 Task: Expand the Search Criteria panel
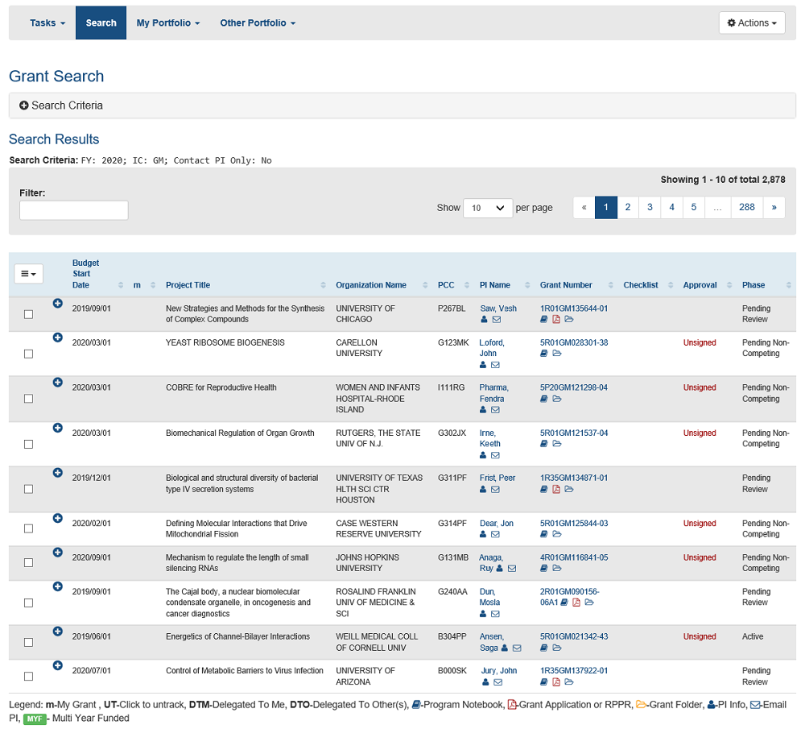[61, 106]
